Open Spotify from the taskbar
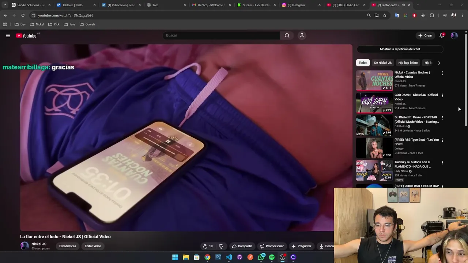Image resolution: width=468 pixels, height=263 pixels. point(272,257)
